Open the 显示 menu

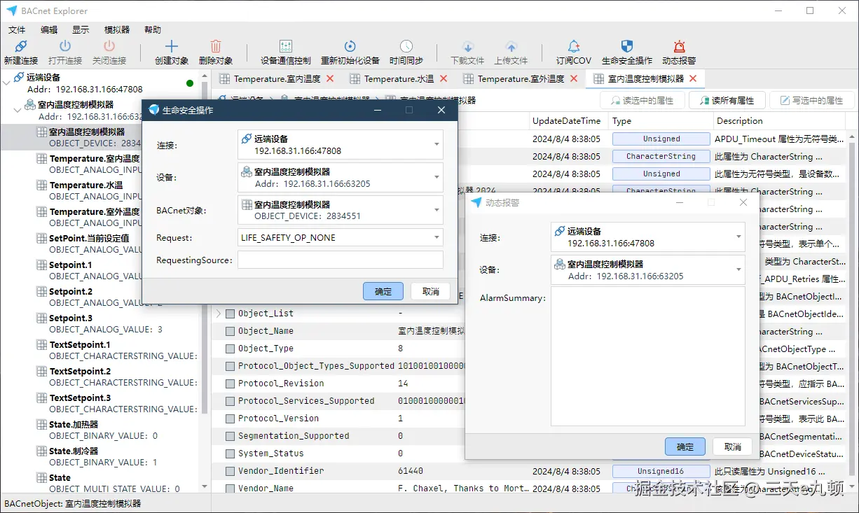coord(81,30)
